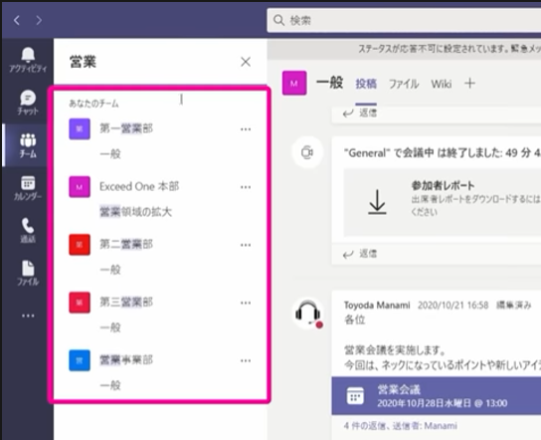Viewport: 541px width, 440px height.
Task: Open more options for 第二営業部
Action: pyautogui.click(x=246, y=245)
